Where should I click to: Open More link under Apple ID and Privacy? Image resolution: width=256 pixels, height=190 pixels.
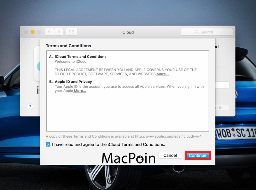[x=80, y=91]
